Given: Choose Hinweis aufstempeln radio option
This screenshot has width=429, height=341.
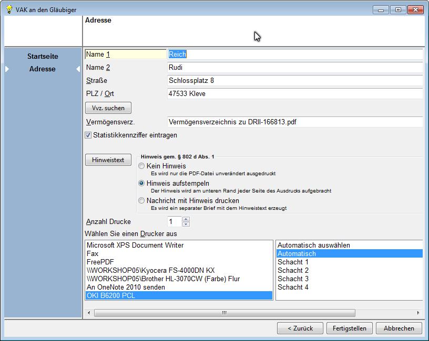Looking at the screenshot, I should point(141,184).
